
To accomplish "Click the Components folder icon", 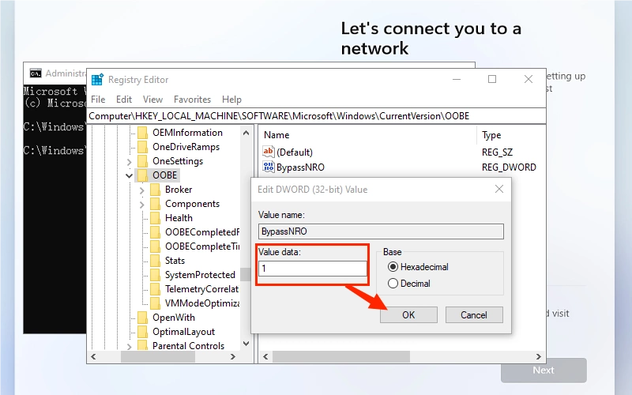I will (x=155, y=204).
